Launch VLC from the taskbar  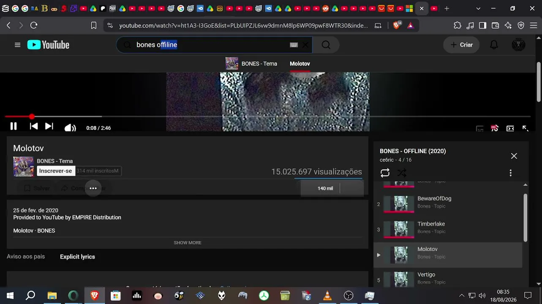point(327,296)
